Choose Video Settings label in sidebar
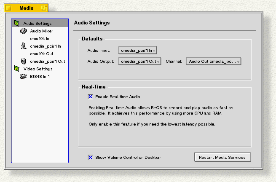 pos(38,69)
